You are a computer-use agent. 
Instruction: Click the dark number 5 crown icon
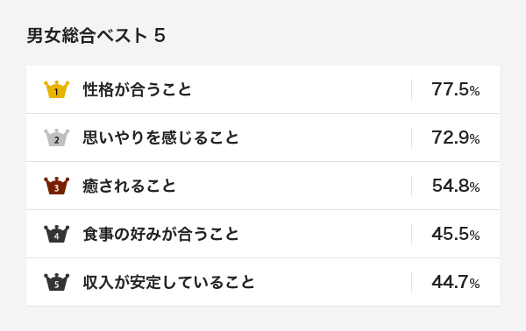57,282
